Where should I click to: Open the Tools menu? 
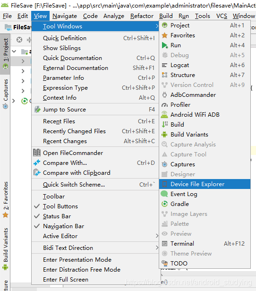click(x=202, y=16)
